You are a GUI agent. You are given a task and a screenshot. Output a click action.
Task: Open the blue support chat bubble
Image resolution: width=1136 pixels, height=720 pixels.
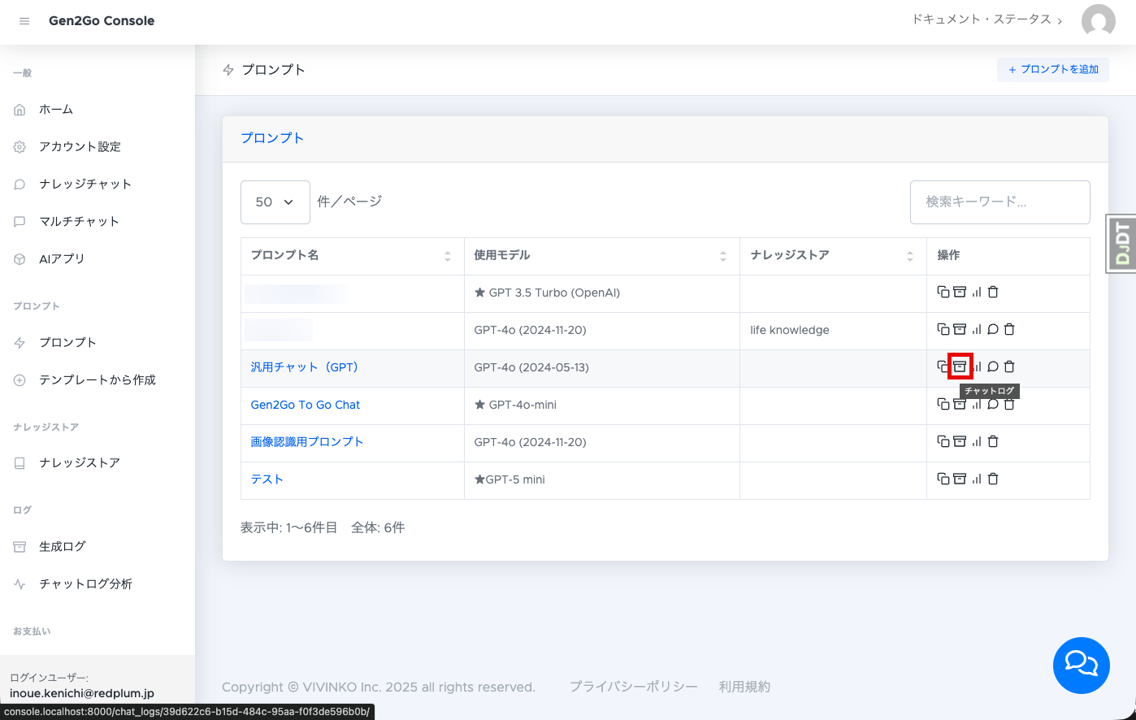point(1081,665)
